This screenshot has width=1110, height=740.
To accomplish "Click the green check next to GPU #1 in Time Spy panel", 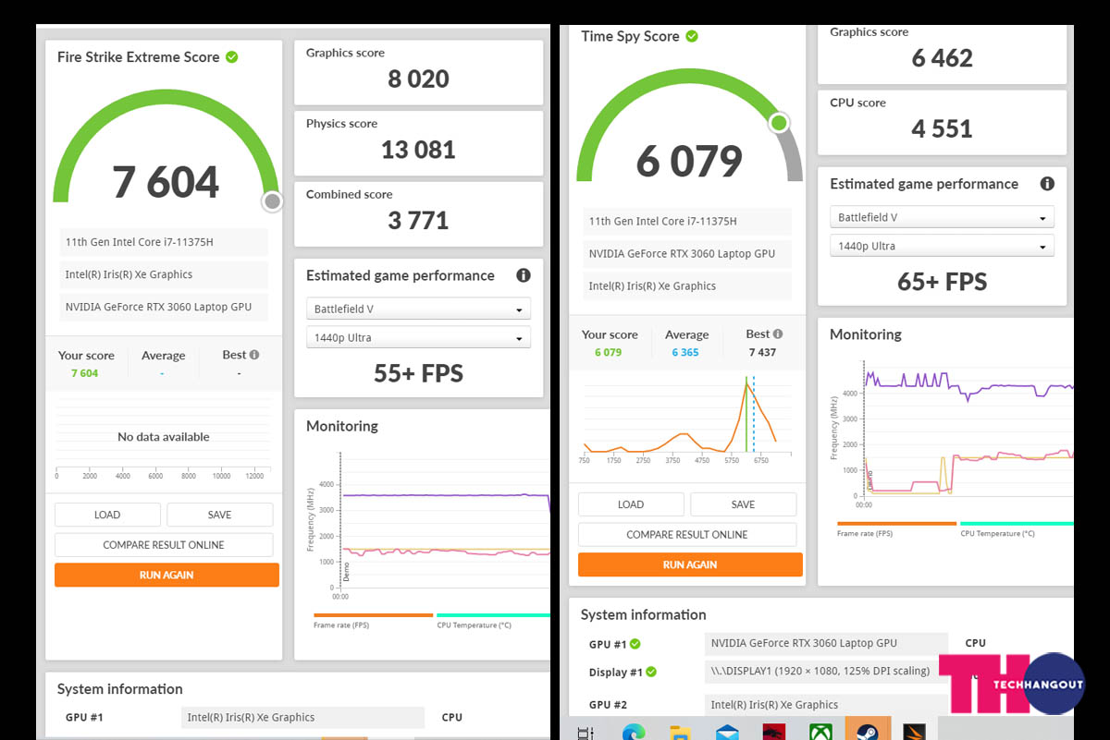I will click(x=635, y=644).
